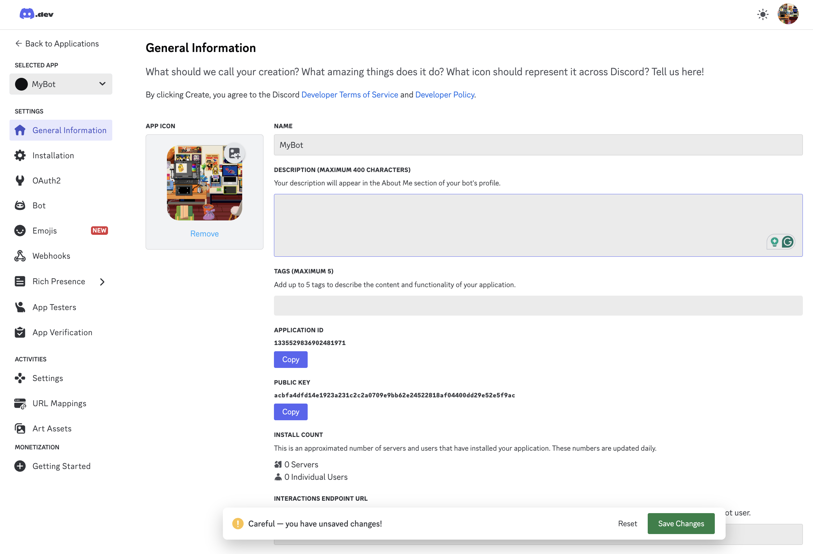
Task: Open the user profile avatar menu
Action: 787,14
